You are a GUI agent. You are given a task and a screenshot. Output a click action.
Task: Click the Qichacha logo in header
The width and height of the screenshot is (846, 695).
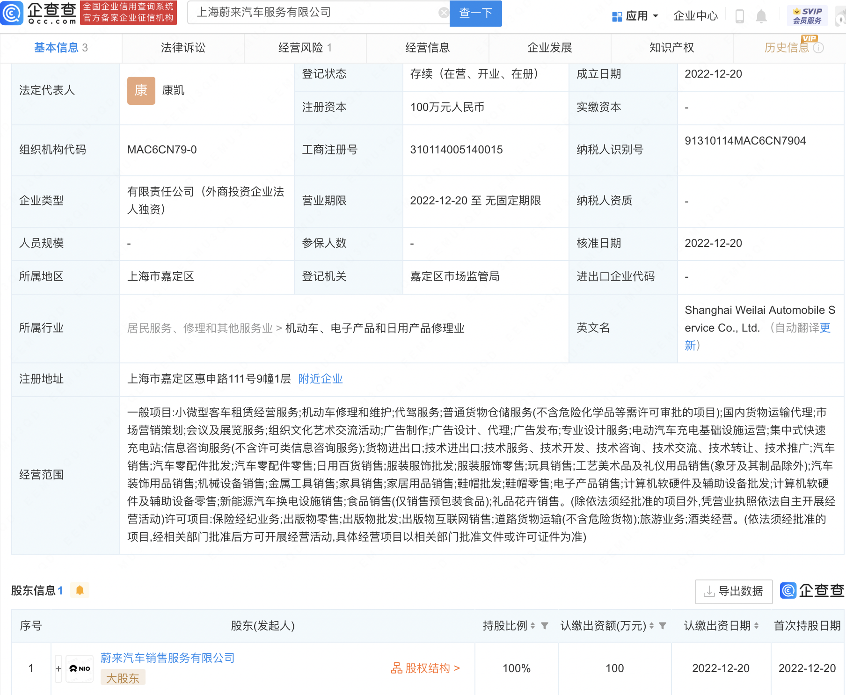[38, 13]
